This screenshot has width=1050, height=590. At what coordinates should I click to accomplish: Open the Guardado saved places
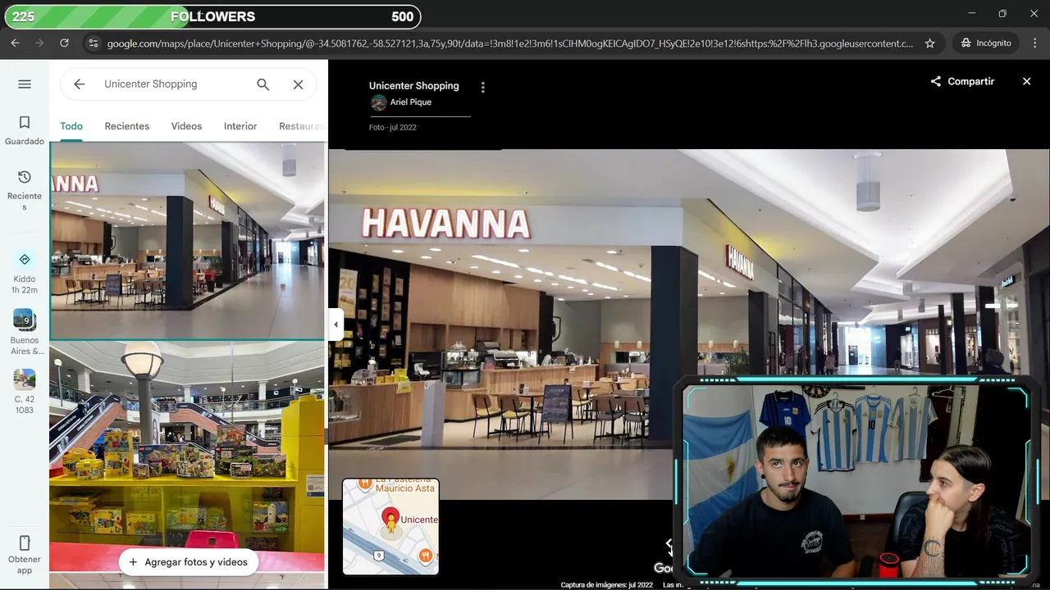coord(25,129)
